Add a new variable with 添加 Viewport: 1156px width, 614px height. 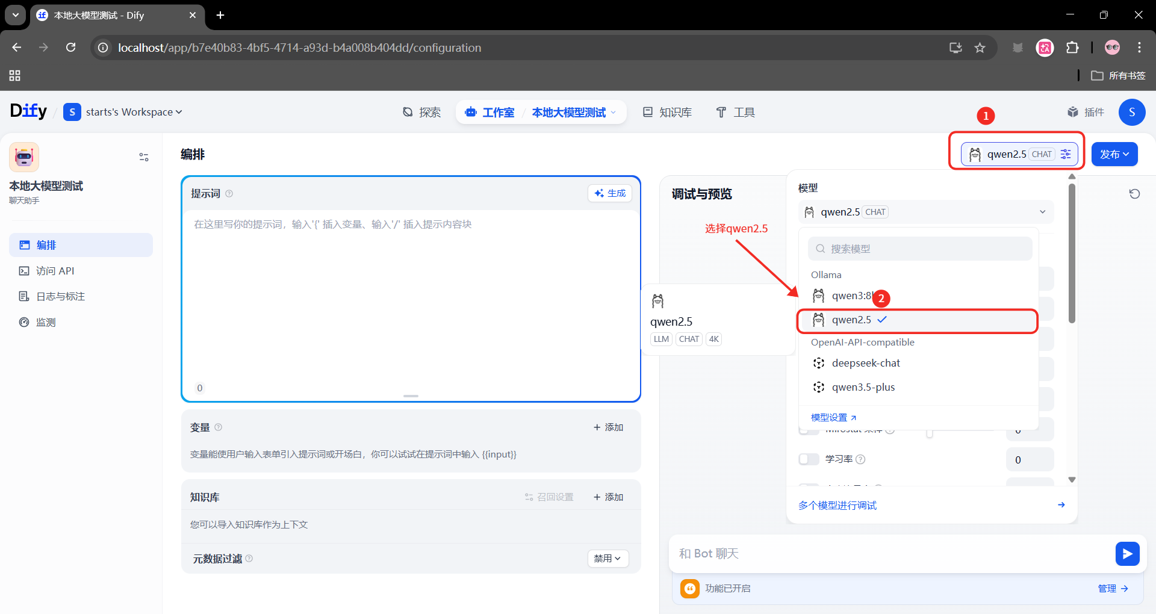point(608,427)
